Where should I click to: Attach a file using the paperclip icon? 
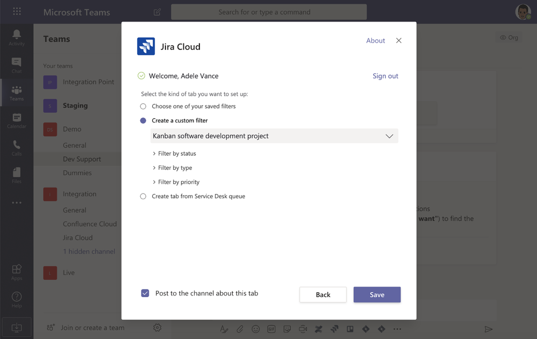240,329
